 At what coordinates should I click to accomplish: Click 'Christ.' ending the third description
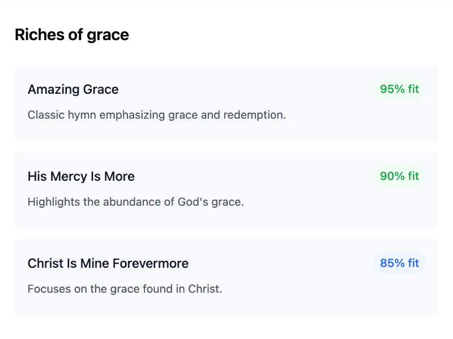point(205,289)
